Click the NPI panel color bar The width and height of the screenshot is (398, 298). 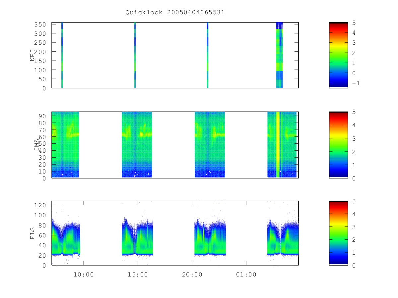point(338,55)
